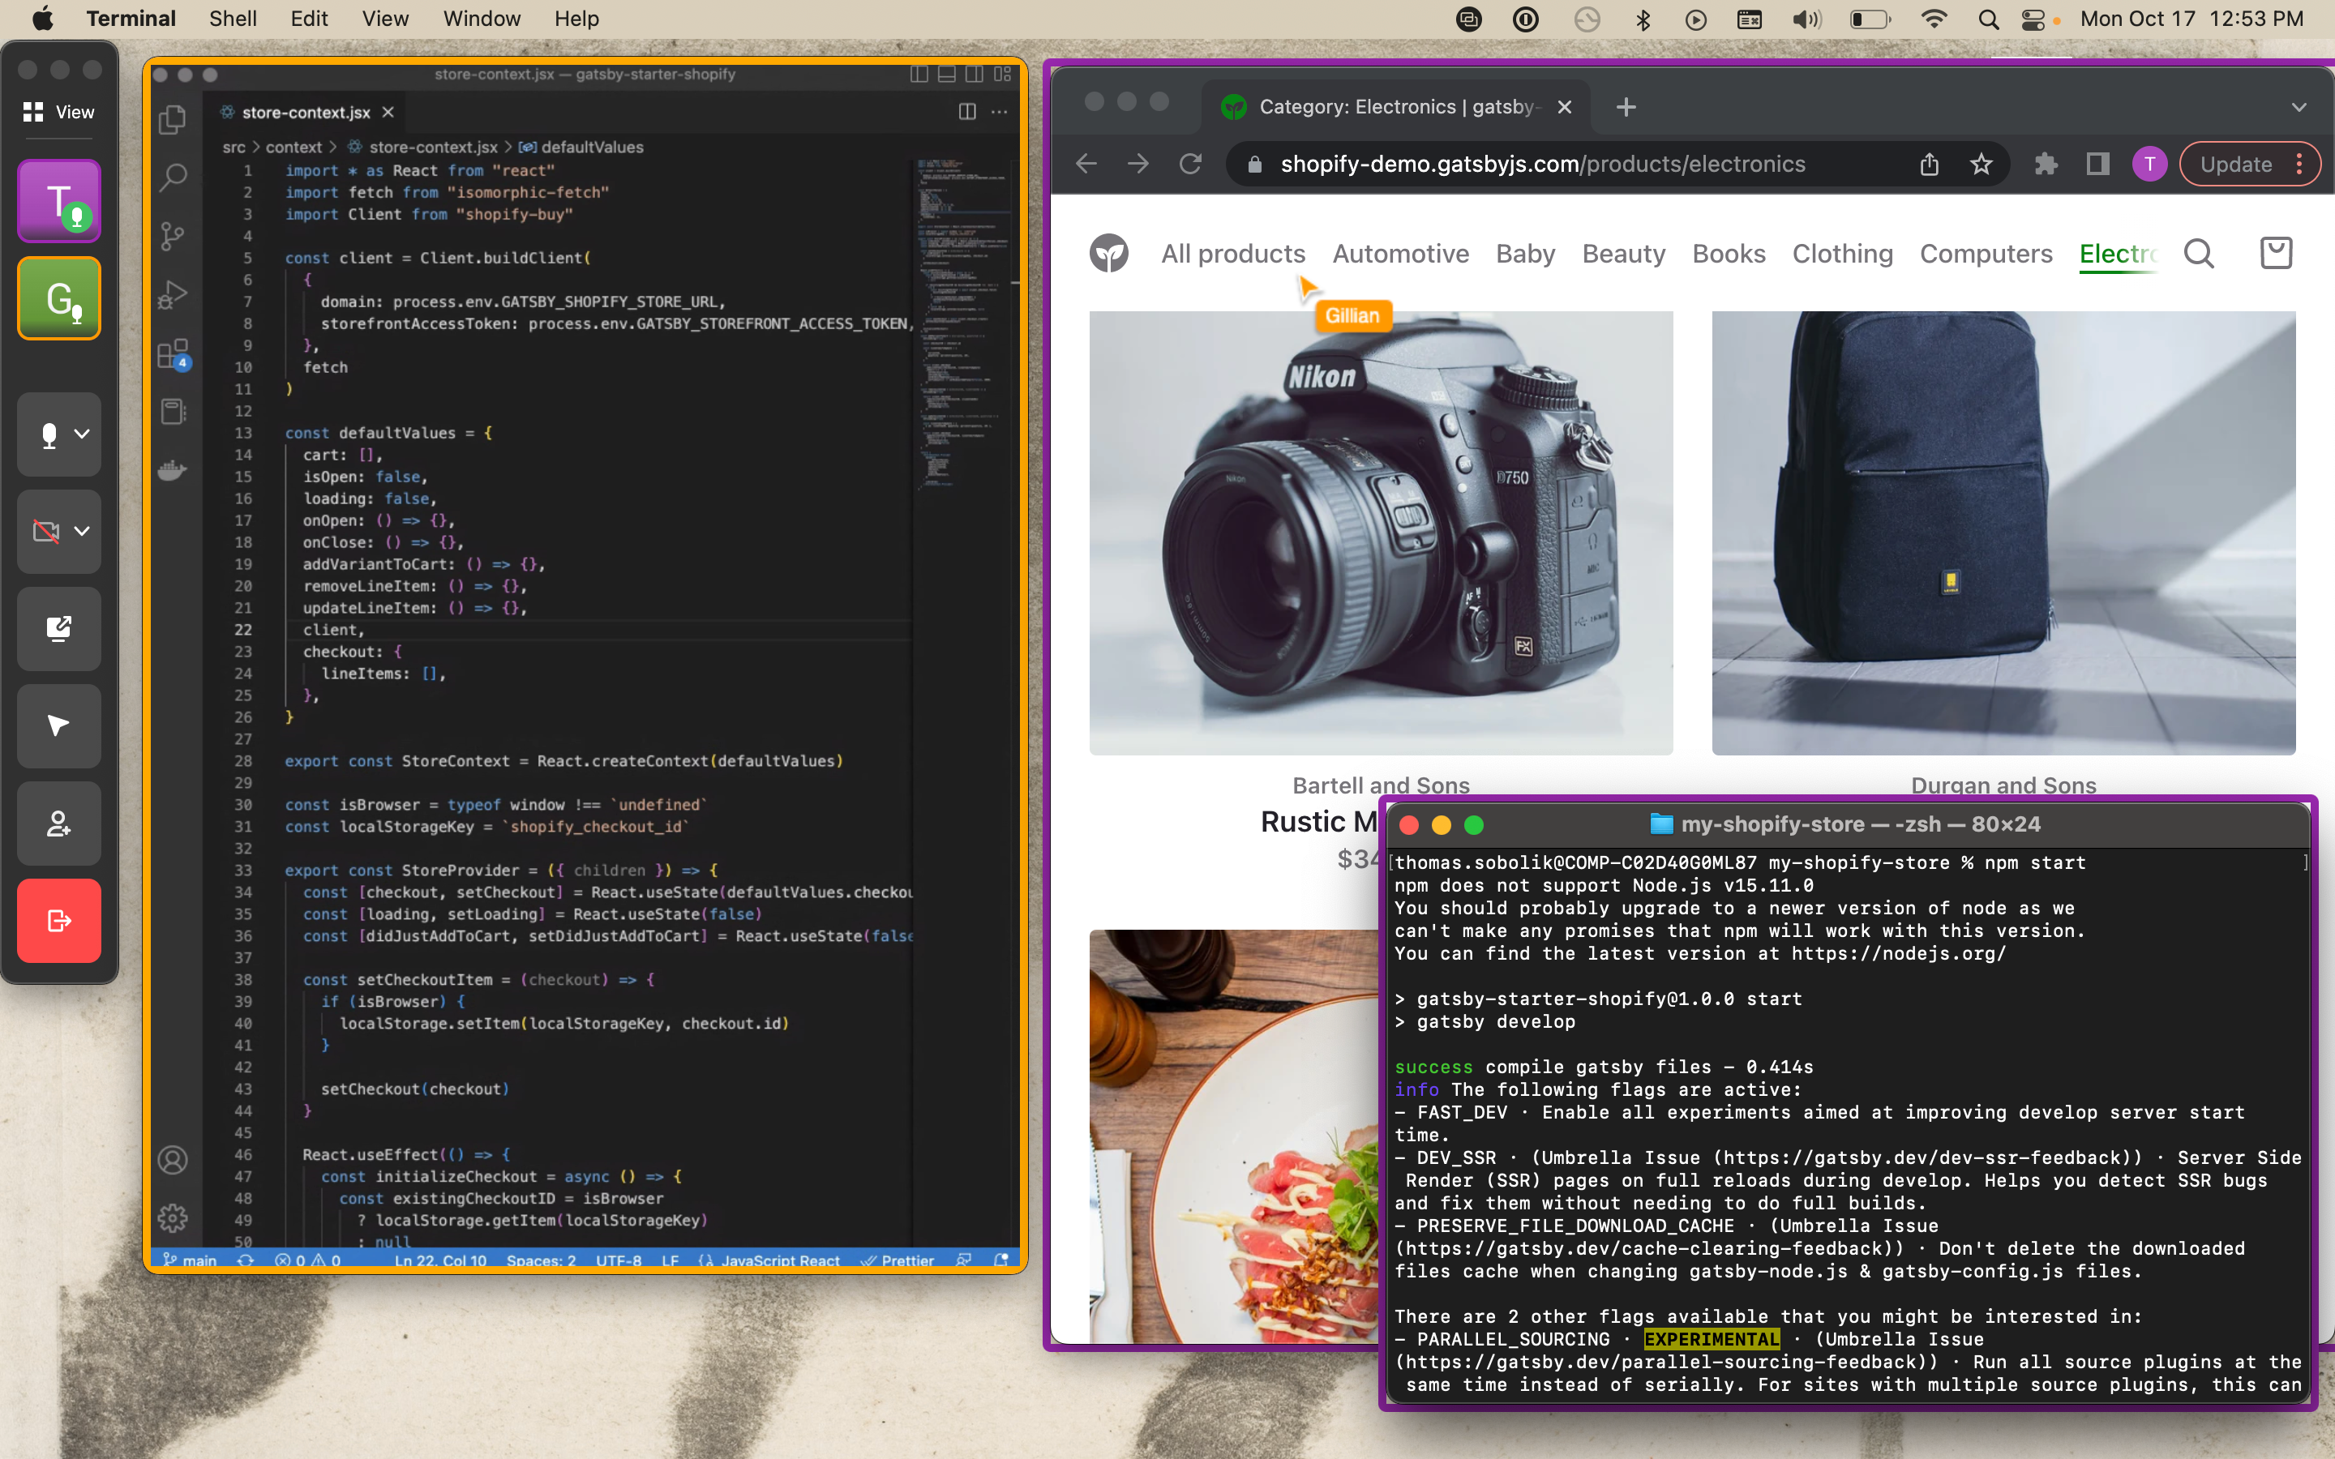Start screen sharing from the meeting toolbar
2335x1459 pixels.
click(58, 628)
